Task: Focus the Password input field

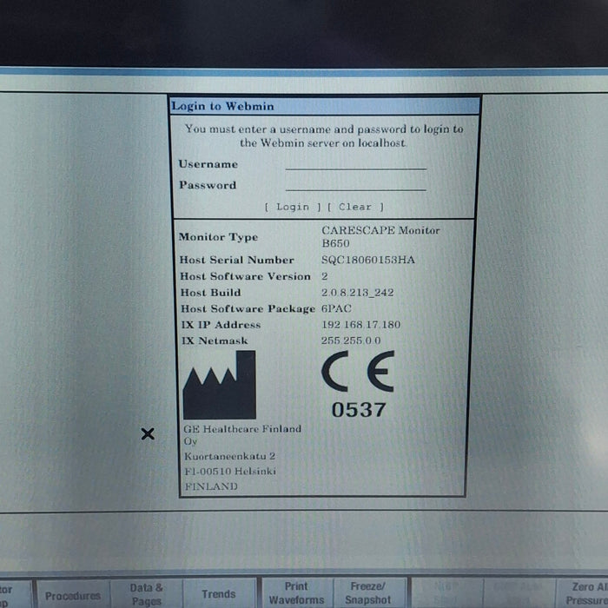Action: pos(355,183)
